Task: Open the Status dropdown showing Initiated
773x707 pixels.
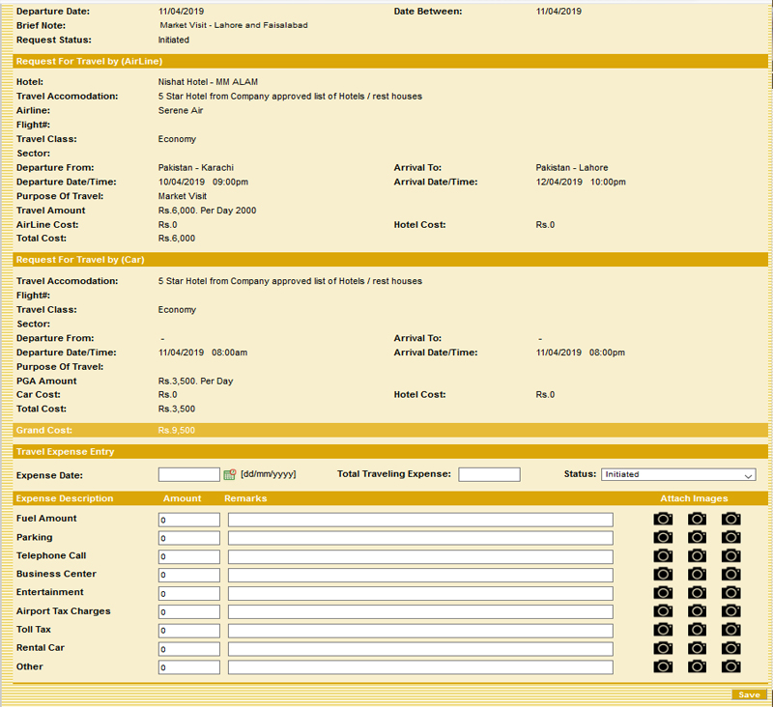Action: 677,474
